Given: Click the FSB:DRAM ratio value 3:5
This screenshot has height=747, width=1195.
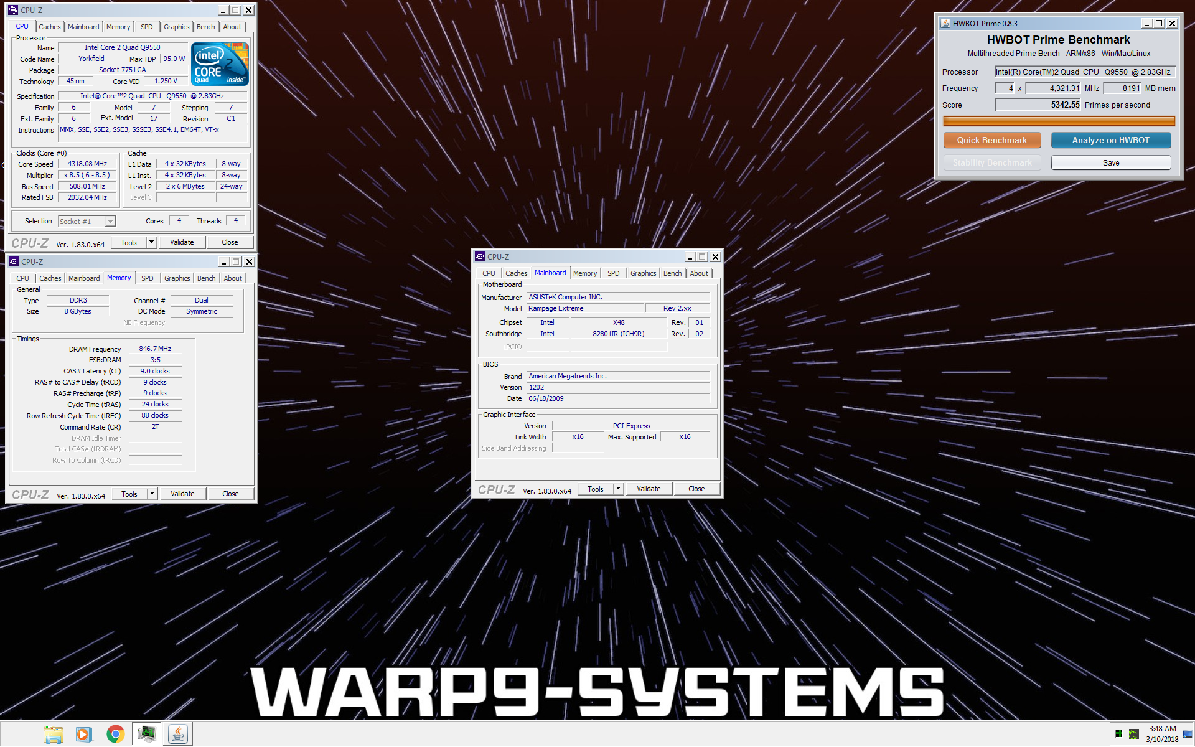Looking at the screenshot, I should [x=155, y=360].
